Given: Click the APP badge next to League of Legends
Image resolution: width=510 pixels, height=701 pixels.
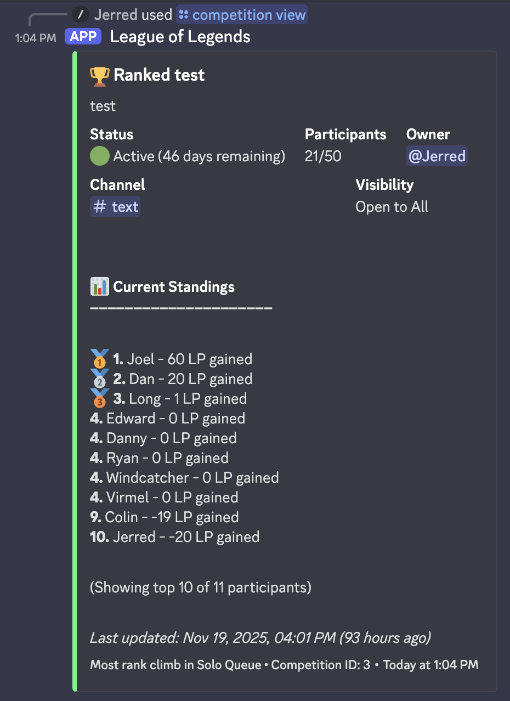Looking at the screenshot, I should pyautogui.click(x=83, y=36).
